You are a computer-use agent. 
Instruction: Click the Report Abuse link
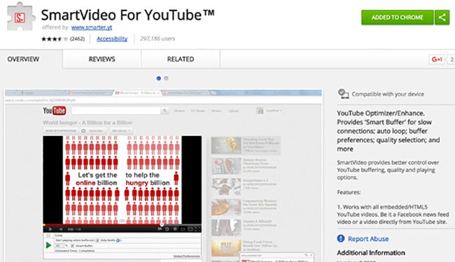pos(368,239)
